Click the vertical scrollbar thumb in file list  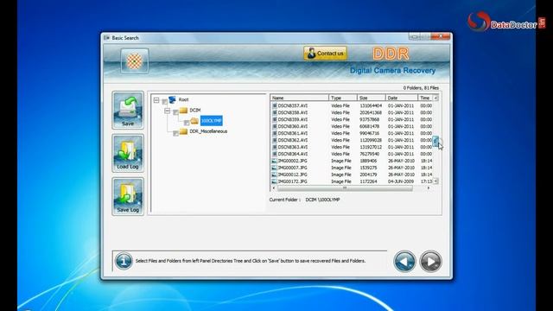pyautogui.click(x=435, y=142)
